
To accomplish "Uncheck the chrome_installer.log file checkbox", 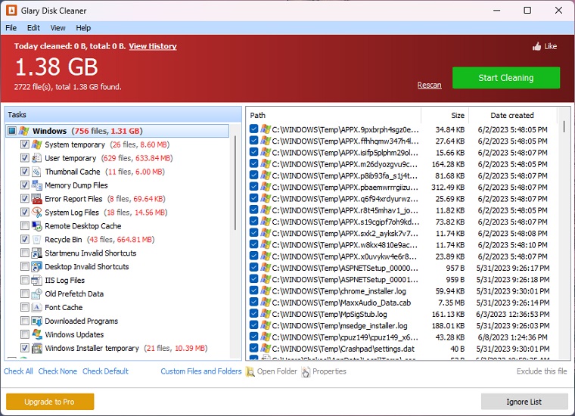I will tap(254, 292).
